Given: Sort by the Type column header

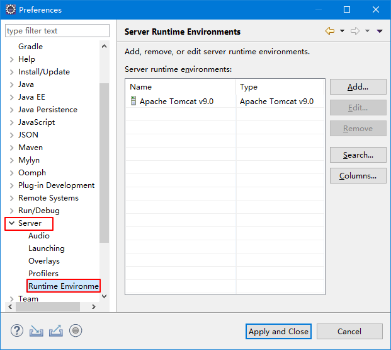Looking at the screenshot, I should coord(280,87).
